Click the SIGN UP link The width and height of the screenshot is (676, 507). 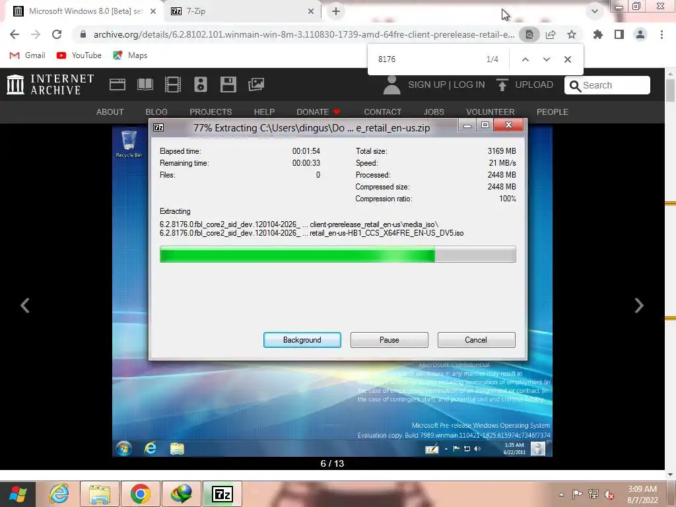[427, 84]
